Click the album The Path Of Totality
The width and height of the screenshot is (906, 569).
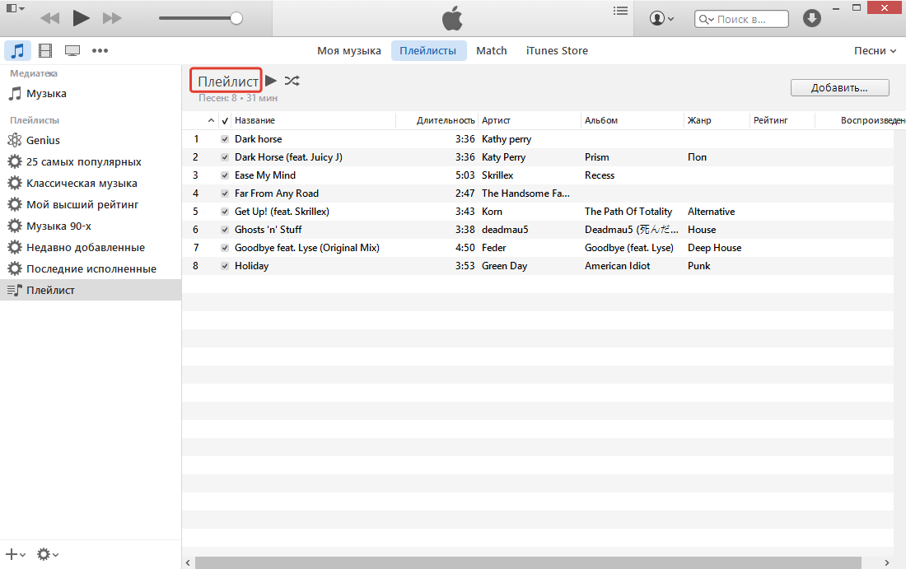(x=628, y=212)
